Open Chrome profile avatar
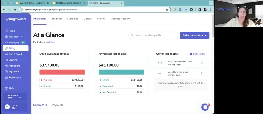This screenshot has width=263, height=114. coord(205,10)
